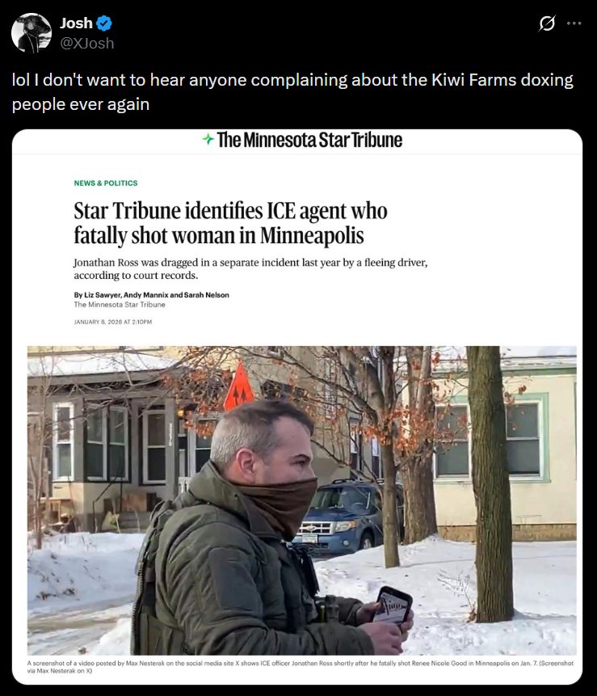
Task: Click the Star Tribune identifies ICE agent headline
Action: tap(230, 223)
